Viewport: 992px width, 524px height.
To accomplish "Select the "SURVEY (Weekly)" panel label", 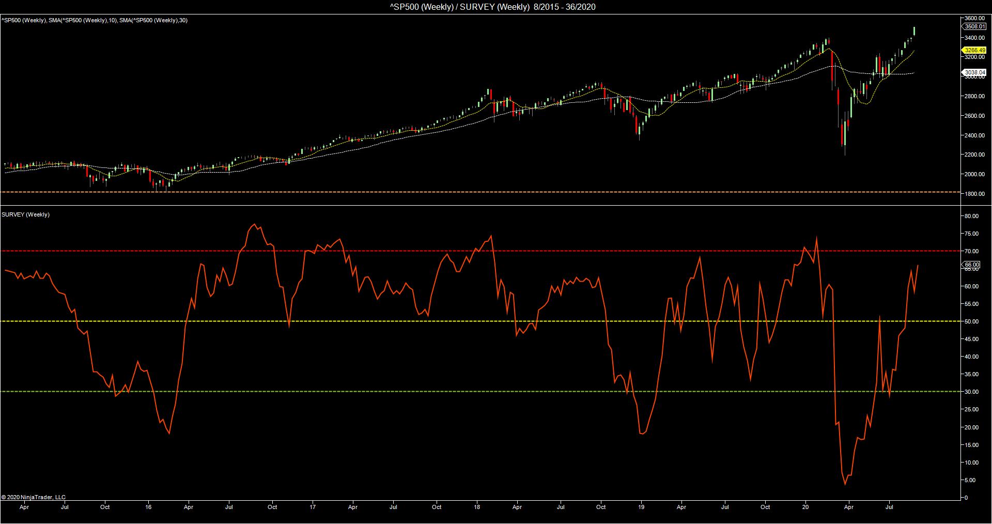I will (26, 214).
